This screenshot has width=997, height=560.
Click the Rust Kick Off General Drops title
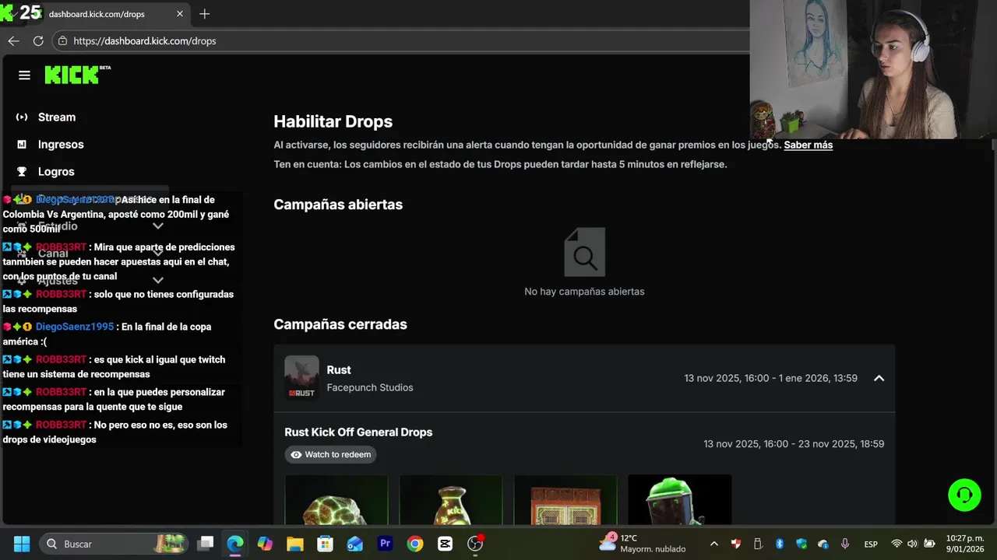pos(358,432)
